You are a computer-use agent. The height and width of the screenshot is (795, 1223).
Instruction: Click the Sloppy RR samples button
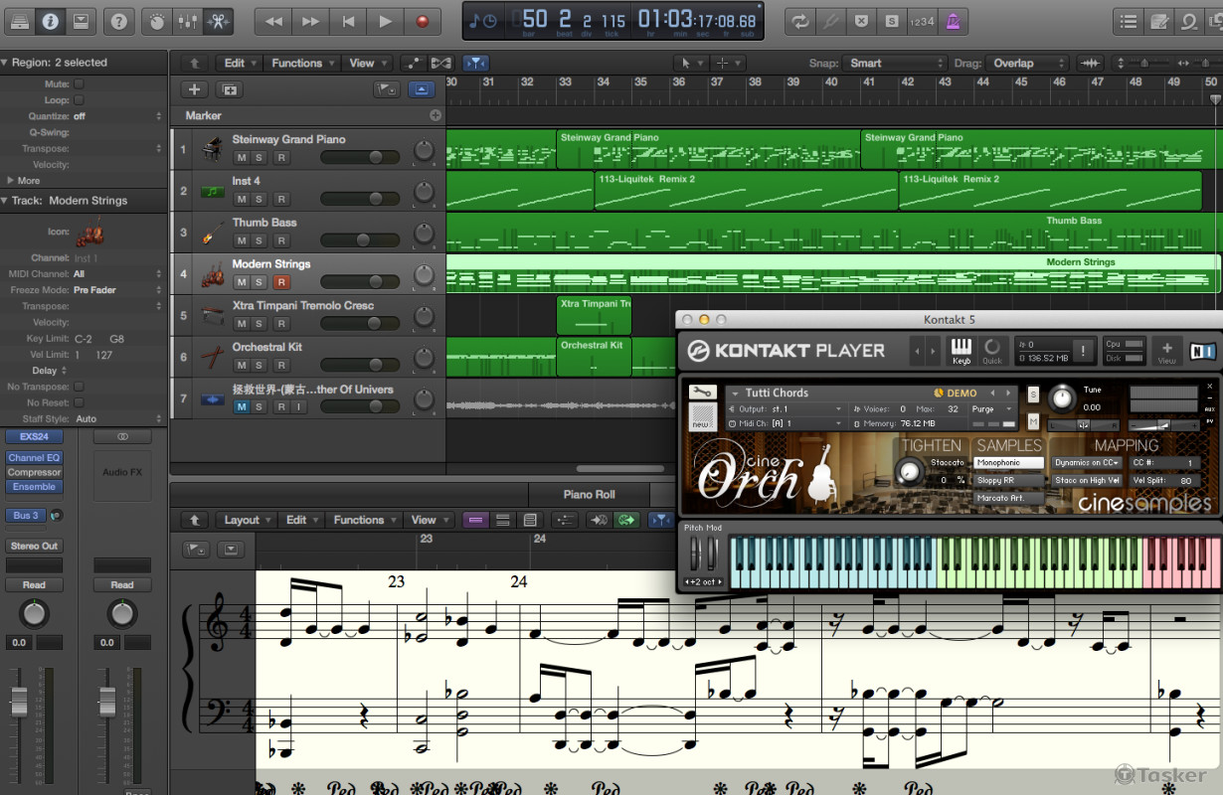[x=1008, y=480]
